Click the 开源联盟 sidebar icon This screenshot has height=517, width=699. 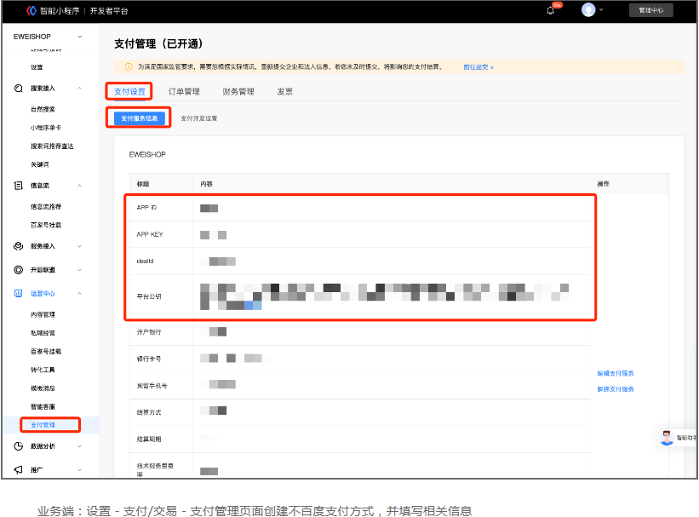tap(19, 270)
